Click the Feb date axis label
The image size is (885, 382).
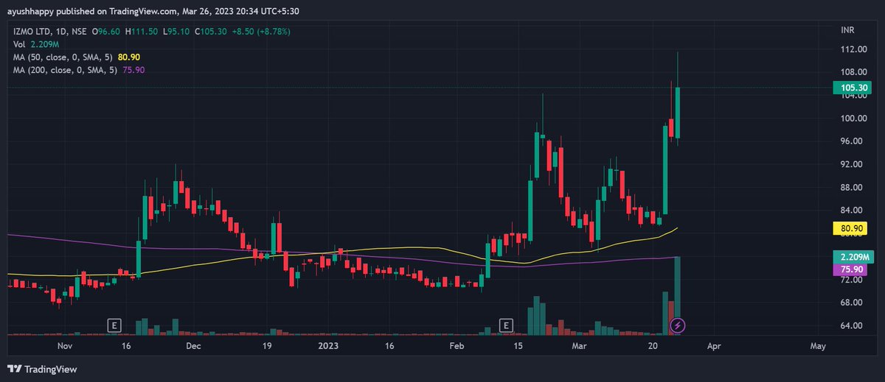click(x=457, y=345)
